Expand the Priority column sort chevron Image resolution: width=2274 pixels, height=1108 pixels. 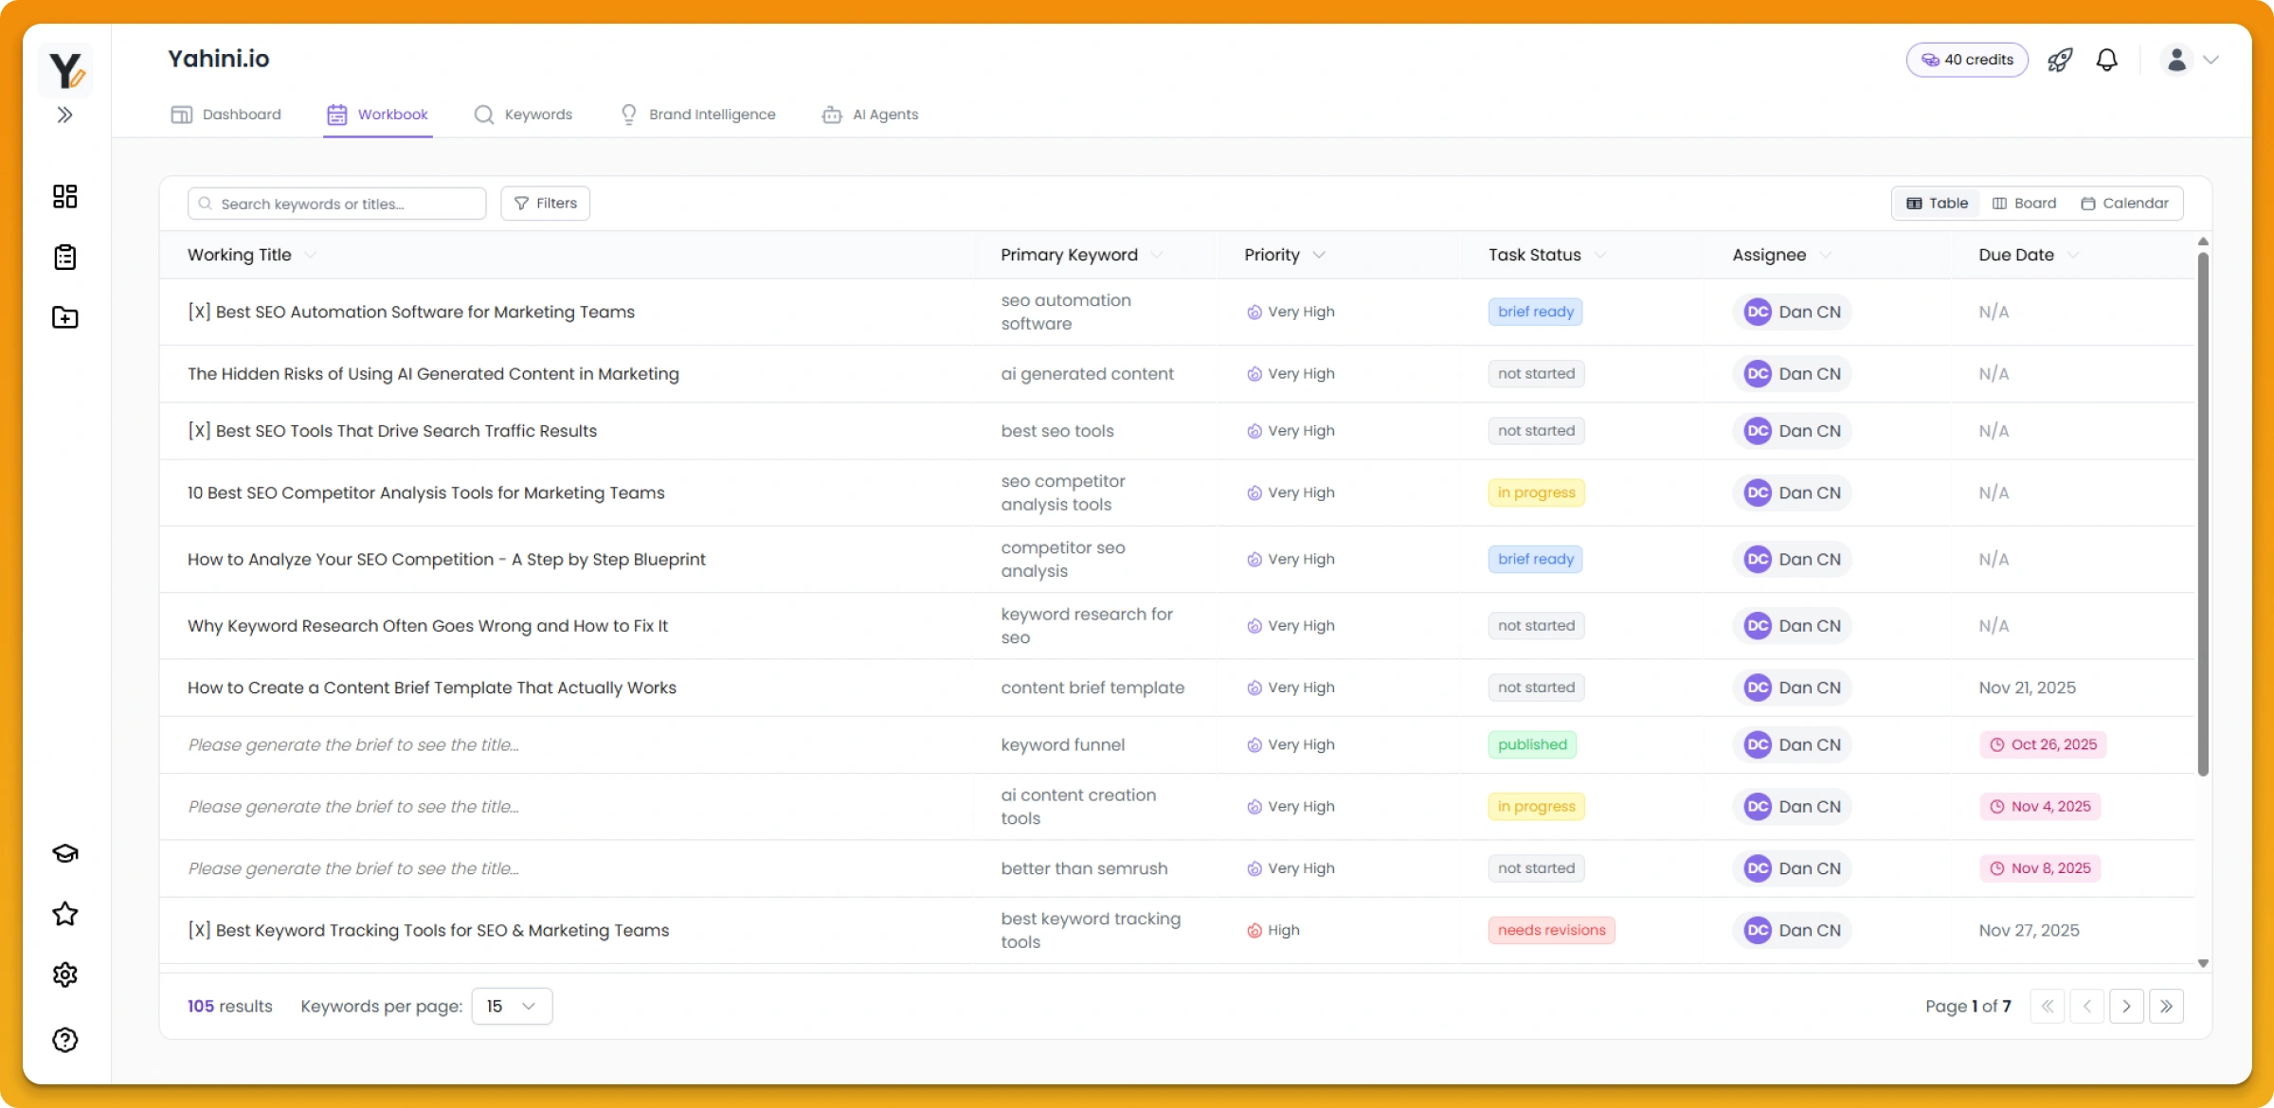[x=1319, y=255]
